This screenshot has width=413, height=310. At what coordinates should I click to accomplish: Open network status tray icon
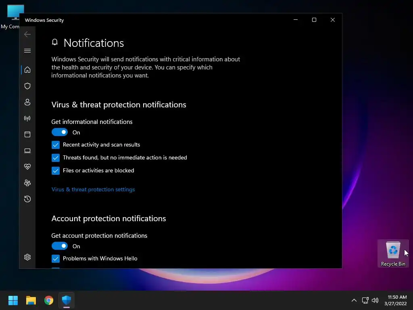pyautogui.click(x=365, y=300)
